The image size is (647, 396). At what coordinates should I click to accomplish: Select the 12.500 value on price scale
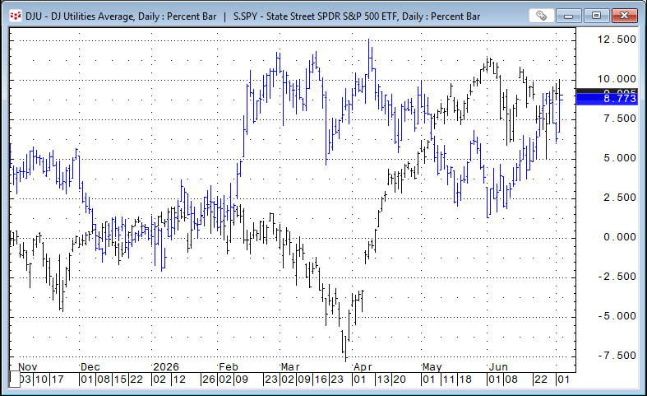coord(617,40)
